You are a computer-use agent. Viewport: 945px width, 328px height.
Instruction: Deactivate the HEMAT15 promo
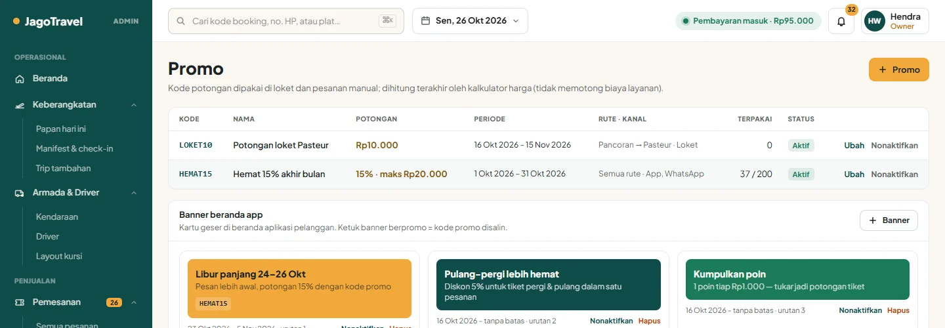click(x=894, y=174)
